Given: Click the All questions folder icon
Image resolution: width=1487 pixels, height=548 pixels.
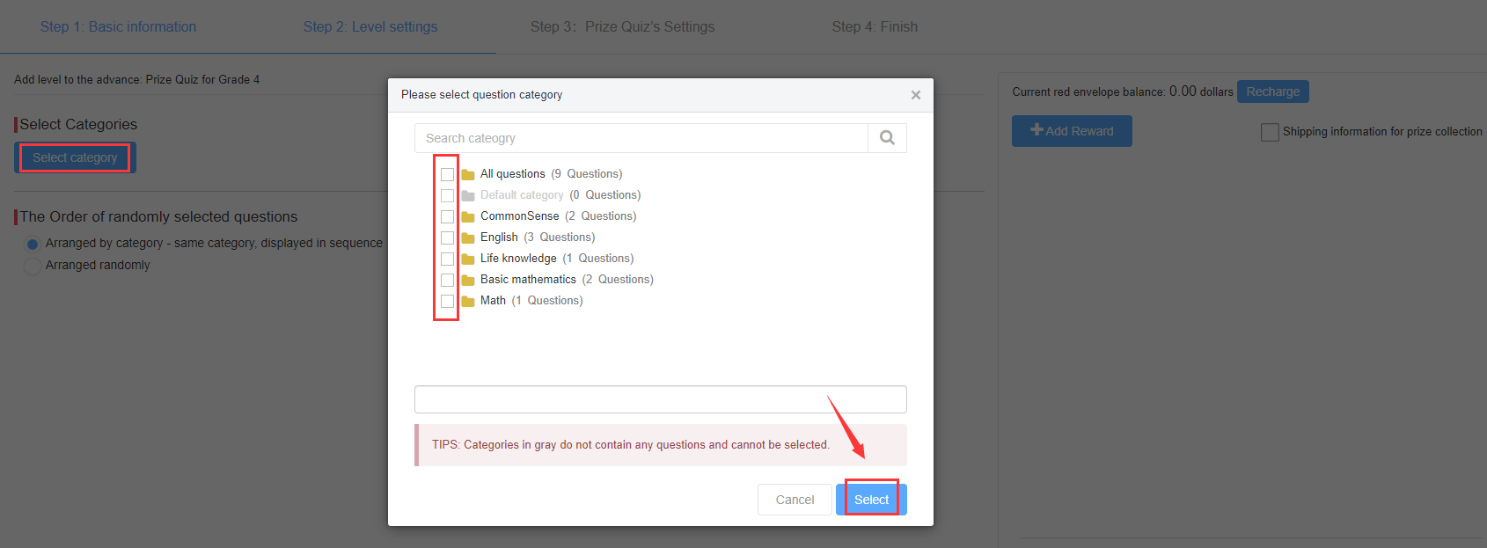Looking at the screenshot, I should [468, 175].
